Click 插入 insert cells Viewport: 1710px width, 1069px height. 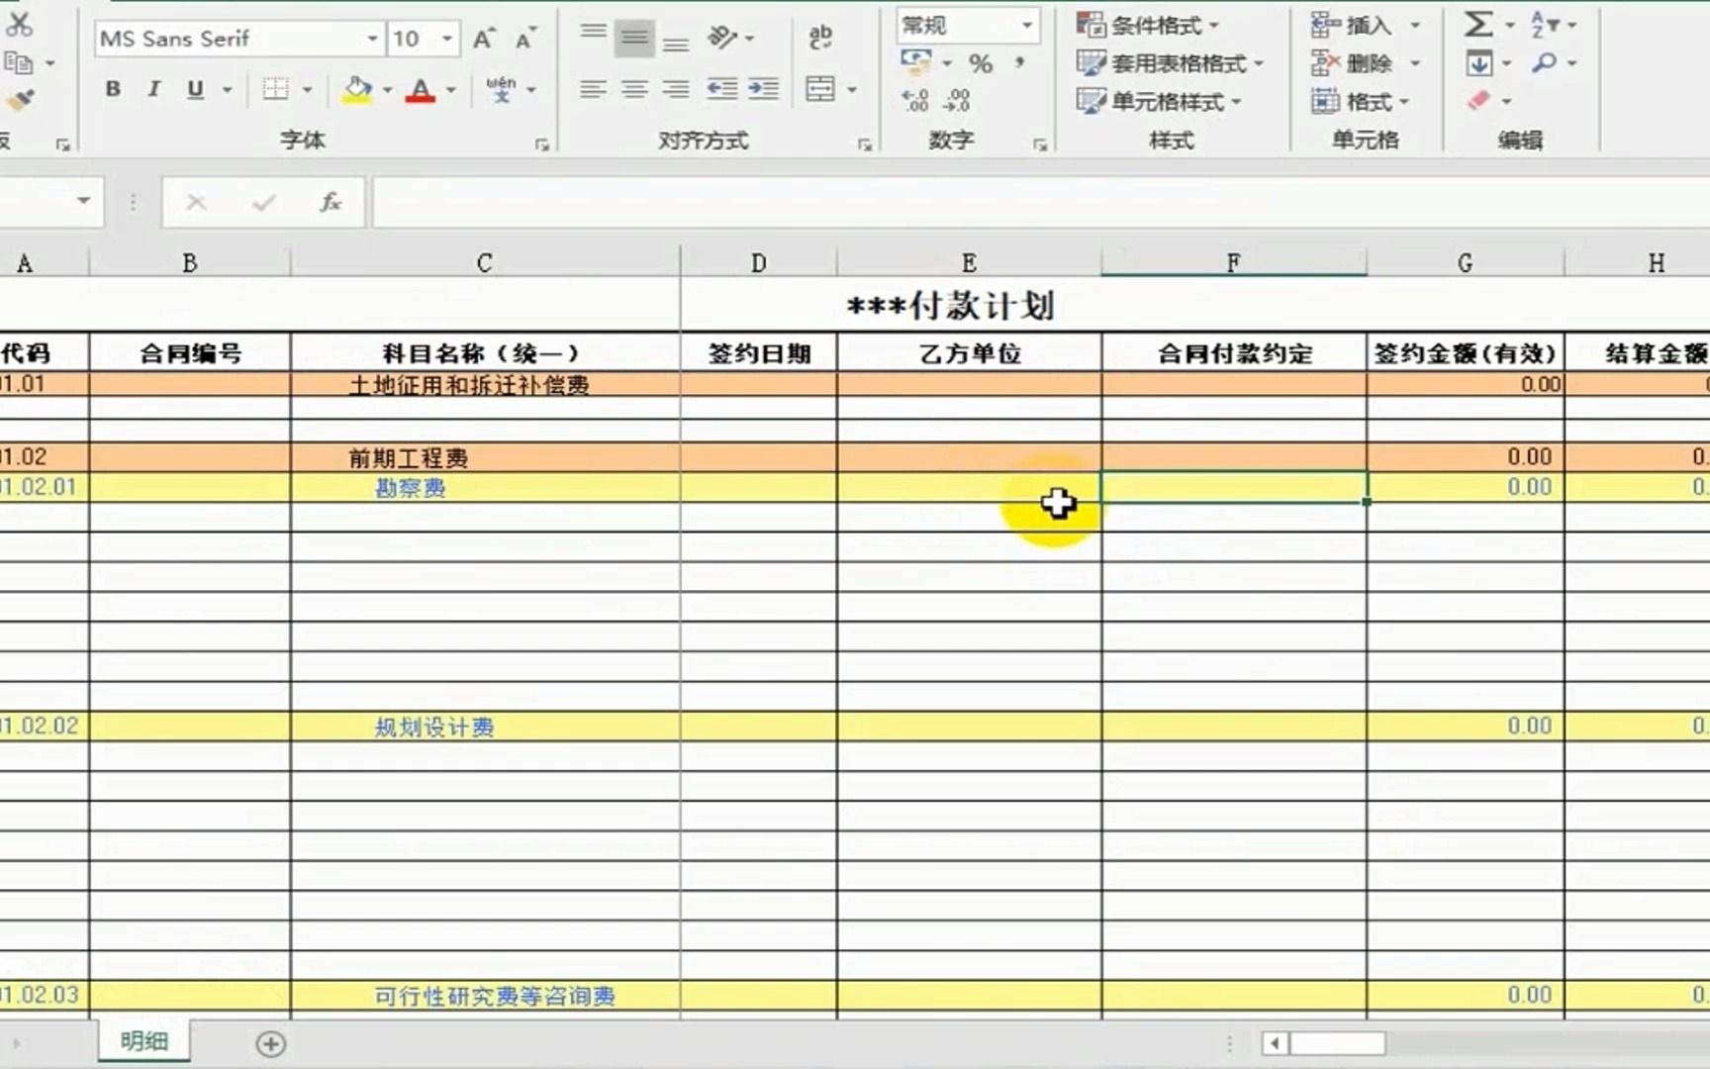[1353, 25]
